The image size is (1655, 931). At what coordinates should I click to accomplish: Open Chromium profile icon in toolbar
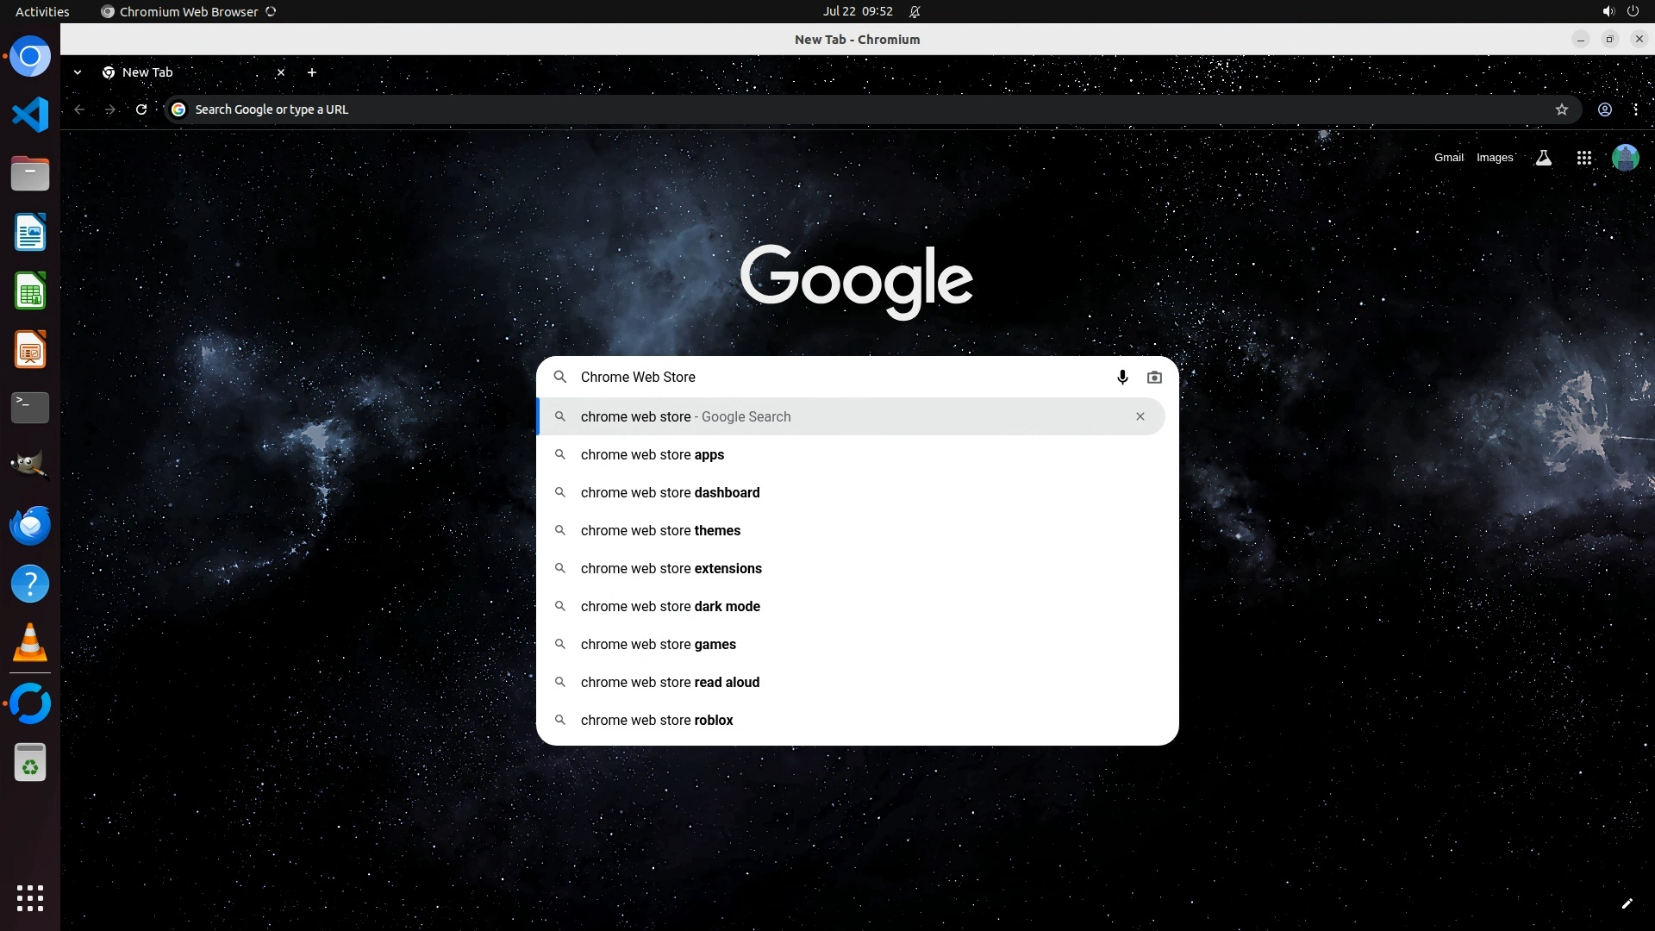coord(1604,109)
